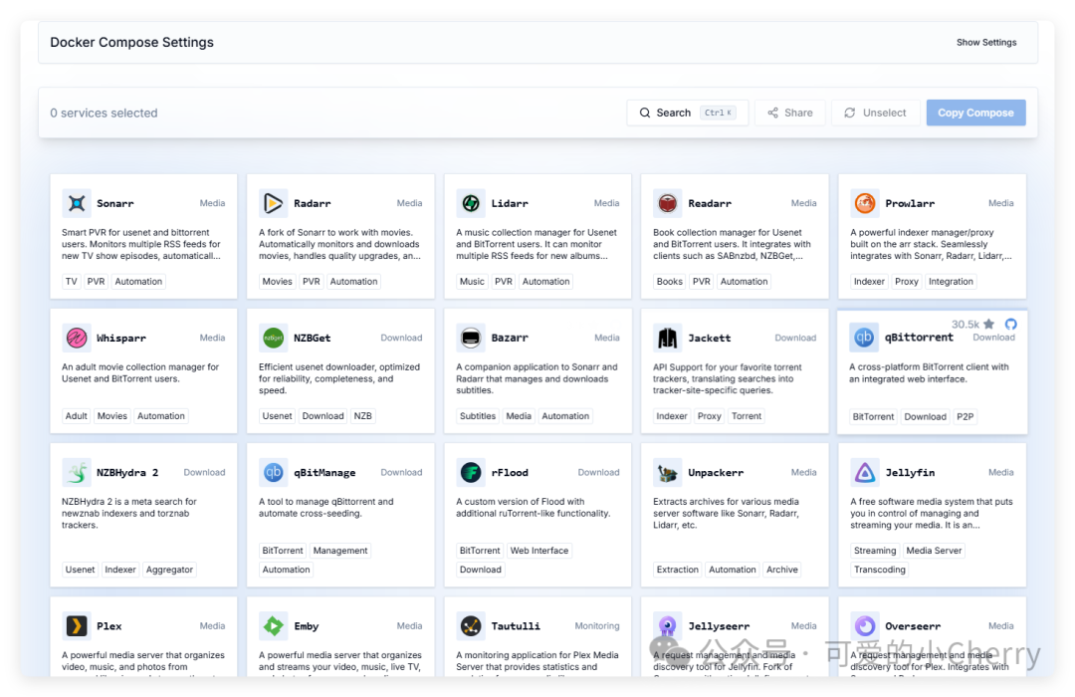The width and height of the screenshot is (1075, 697).
Task: Click the Jackett card title
Action: point(710,339)
